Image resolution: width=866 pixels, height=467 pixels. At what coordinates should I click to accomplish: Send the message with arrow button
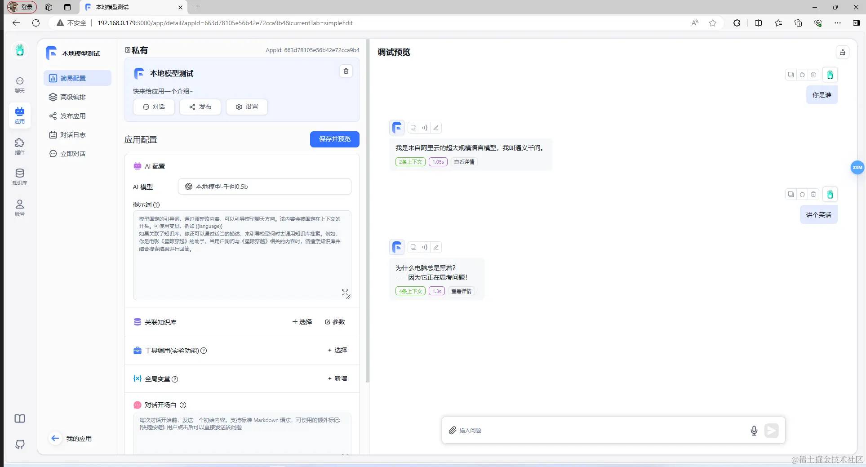coord(771,430)
